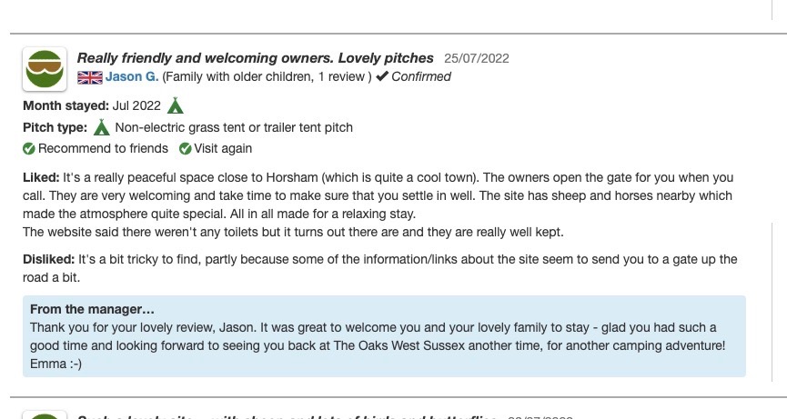Viewport: 787px width, 419px height.
Task: Click the next review's avatar at the bottom
Action: coord(45,415)
